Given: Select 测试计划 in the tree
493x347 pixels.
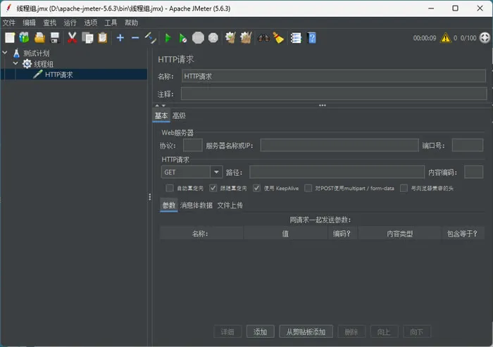Looking at the screenshot, I should (37, 53).
